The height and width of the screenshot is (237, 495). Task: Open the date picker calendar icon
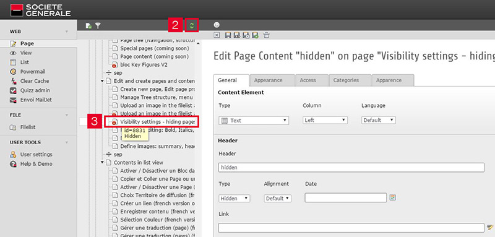(x=393, y=197)
